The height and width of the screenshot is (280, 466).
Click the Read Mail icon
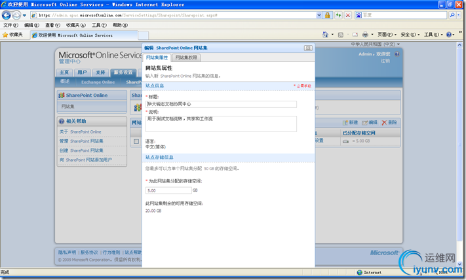[x=355, y=35]
